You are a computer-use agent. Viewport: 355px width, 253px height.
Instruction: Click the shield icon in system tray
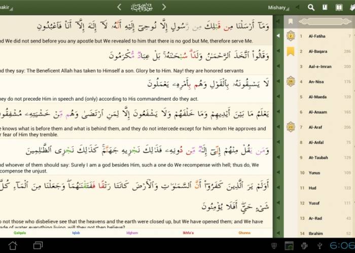click(x=274, y=245)
